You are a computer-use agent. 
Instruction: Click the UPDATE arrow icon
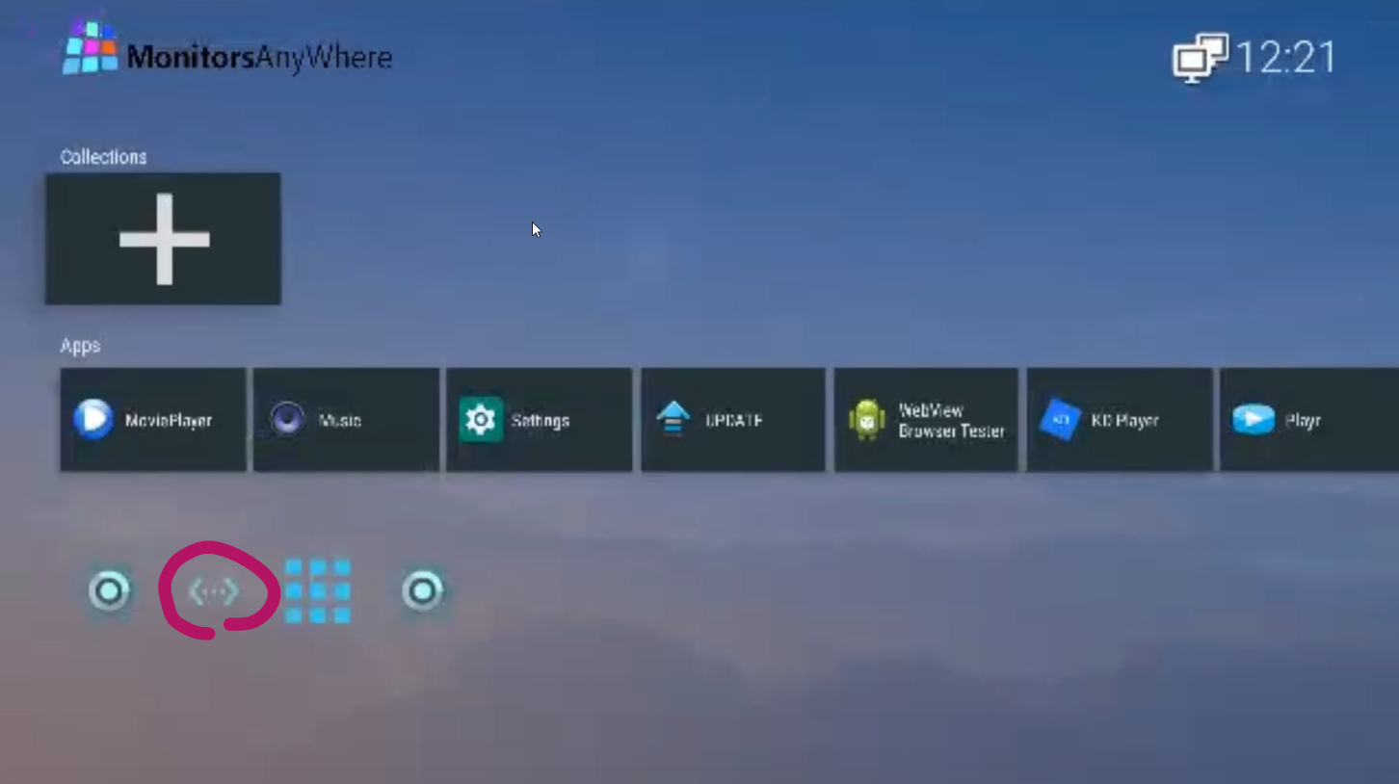673,420
